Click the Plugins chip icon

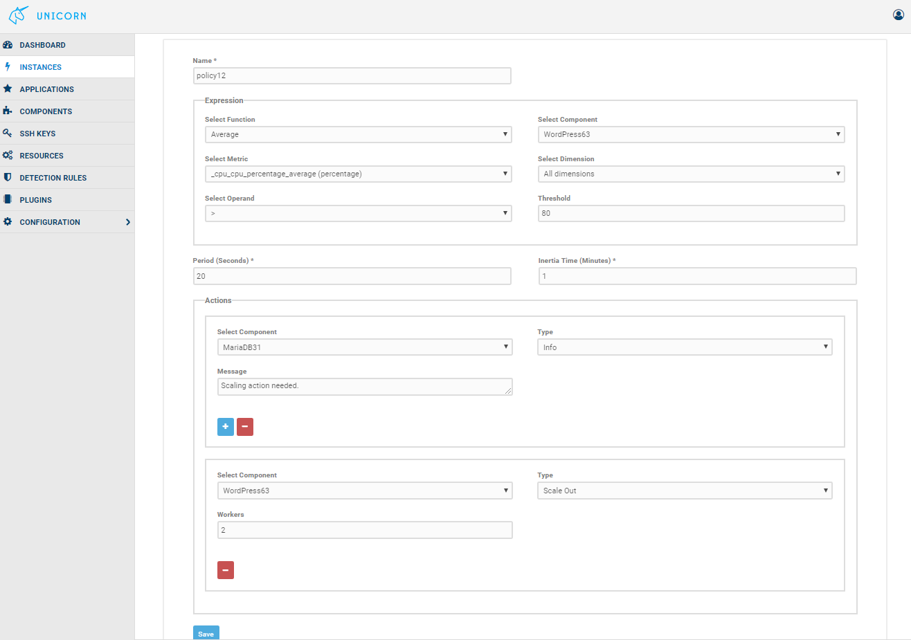point(8,199)
